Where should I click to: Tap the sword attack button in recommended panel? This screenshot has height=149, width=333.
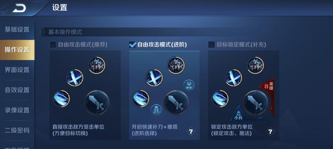[97, 102]
